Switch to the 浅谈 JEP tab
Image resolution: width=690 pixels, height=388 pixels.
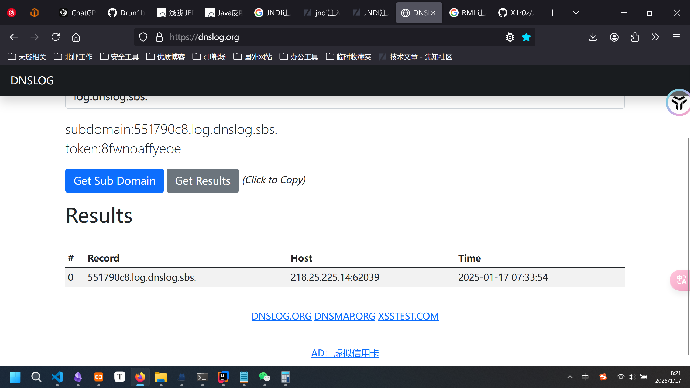point(175,13)
